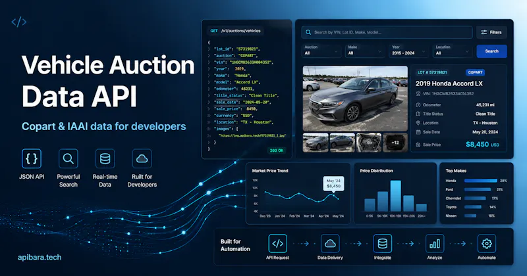Click the Sale Price tag icon
The width and height of the screenshot is (527, 276).
418,145
